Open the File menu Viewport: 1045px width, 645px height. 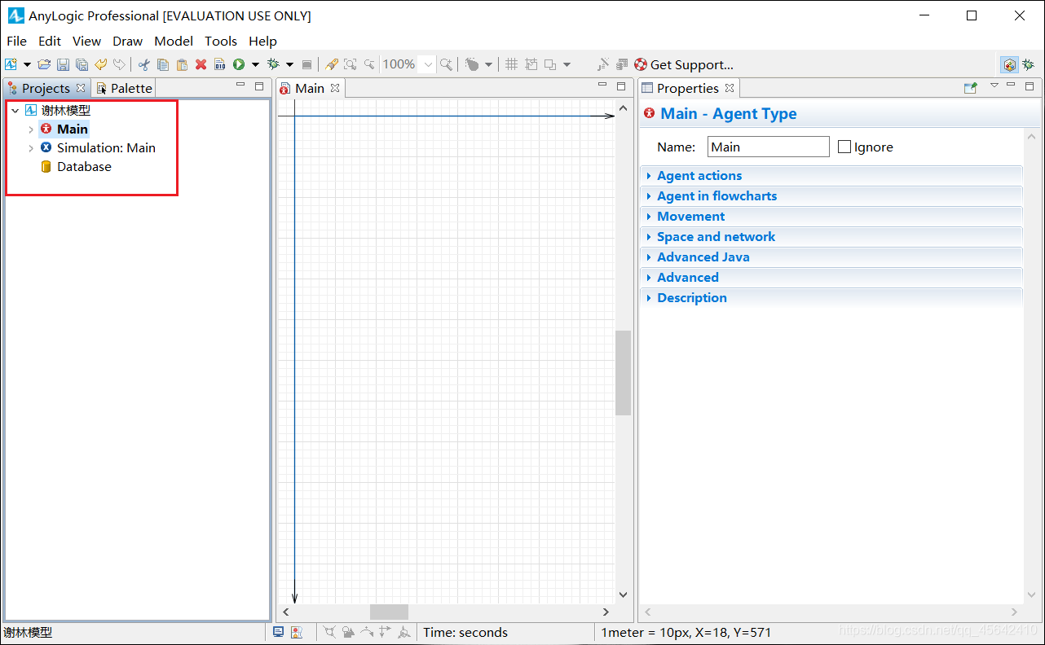(x=16, y=41)
